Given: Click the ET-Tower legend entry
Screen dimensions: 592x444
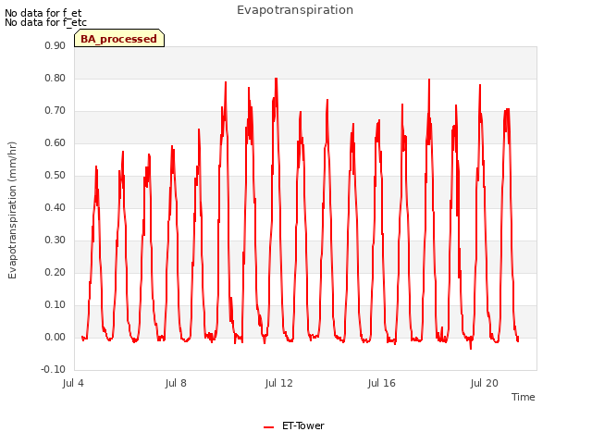Looking at the screenshot, I should tap(294, 426).
